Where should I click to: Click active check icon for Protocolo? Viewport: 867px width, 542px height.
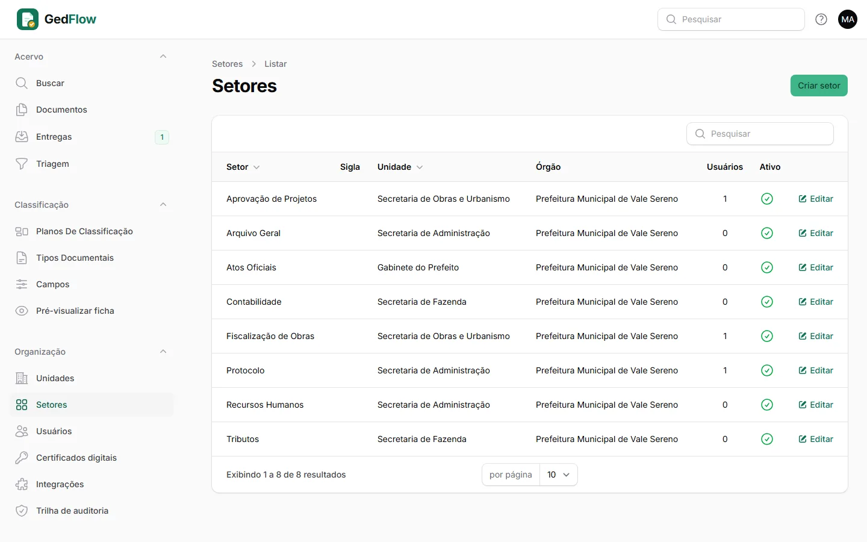767,370
